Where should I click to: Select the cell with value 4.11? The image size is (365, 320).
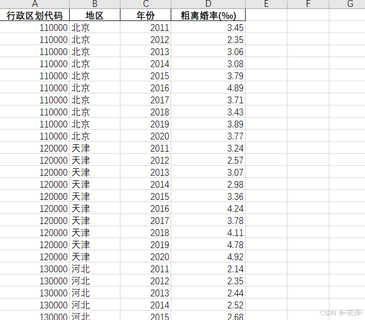click(x=208, y=233)
